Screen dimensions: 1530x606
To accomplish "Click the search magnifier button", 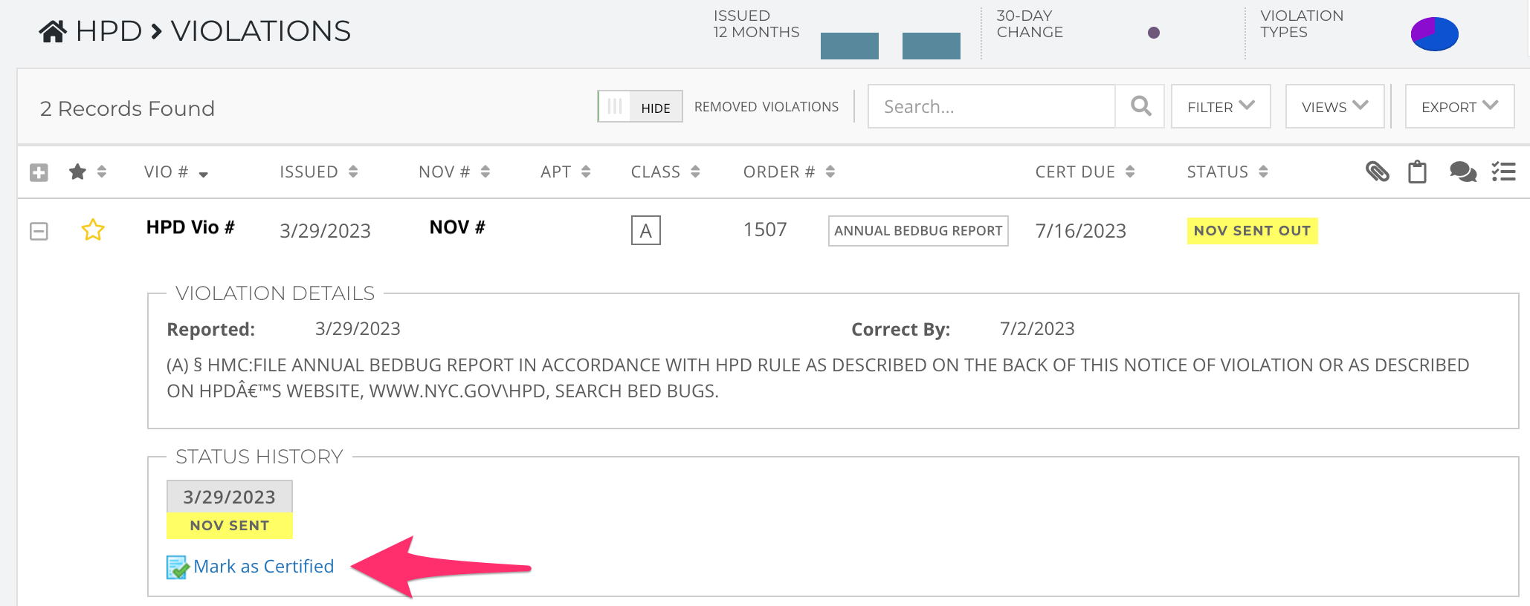I will click(1140, 106).
